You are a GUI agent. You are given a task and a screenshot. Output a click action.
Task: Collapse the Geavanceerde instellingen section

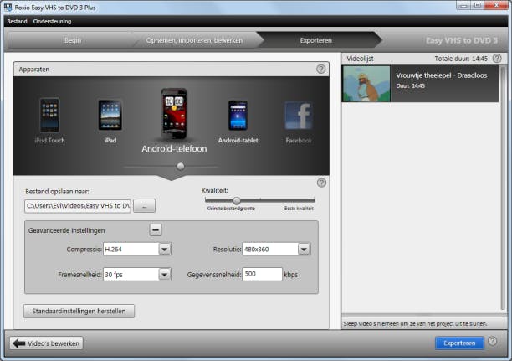tap(156, 229)
